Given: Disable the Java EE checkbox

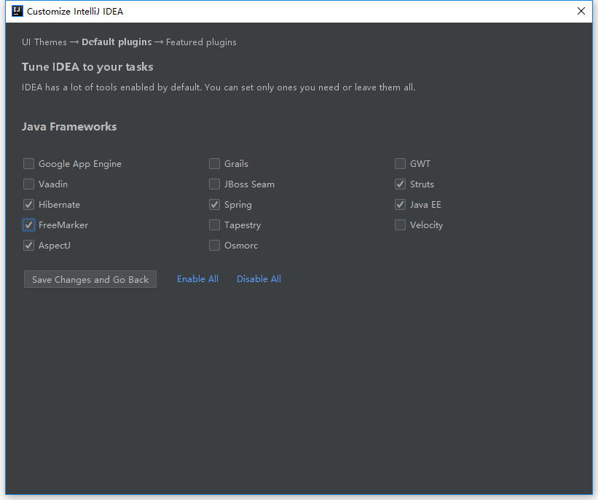Looking at the screenshot, I should (400, 205).
